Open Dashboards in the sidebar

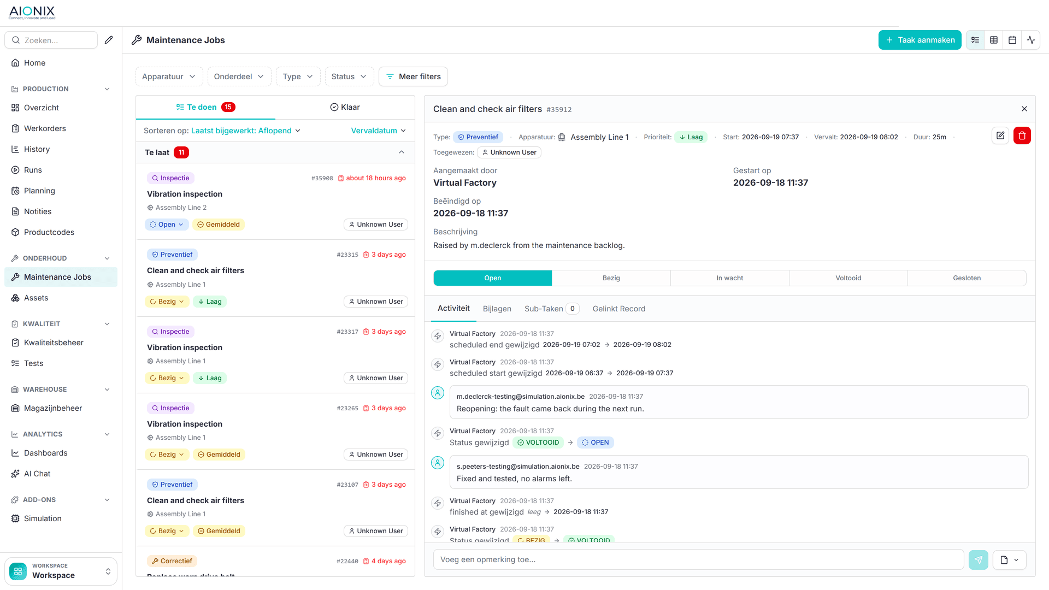coord(61,453)
